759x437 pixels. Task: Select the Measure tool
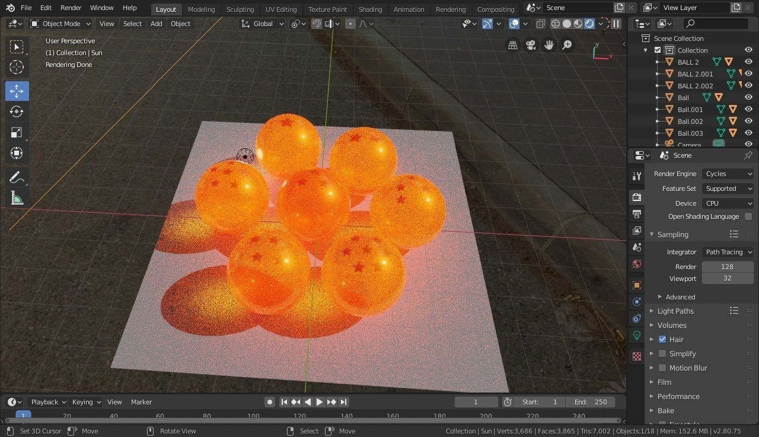pos(17,198)
